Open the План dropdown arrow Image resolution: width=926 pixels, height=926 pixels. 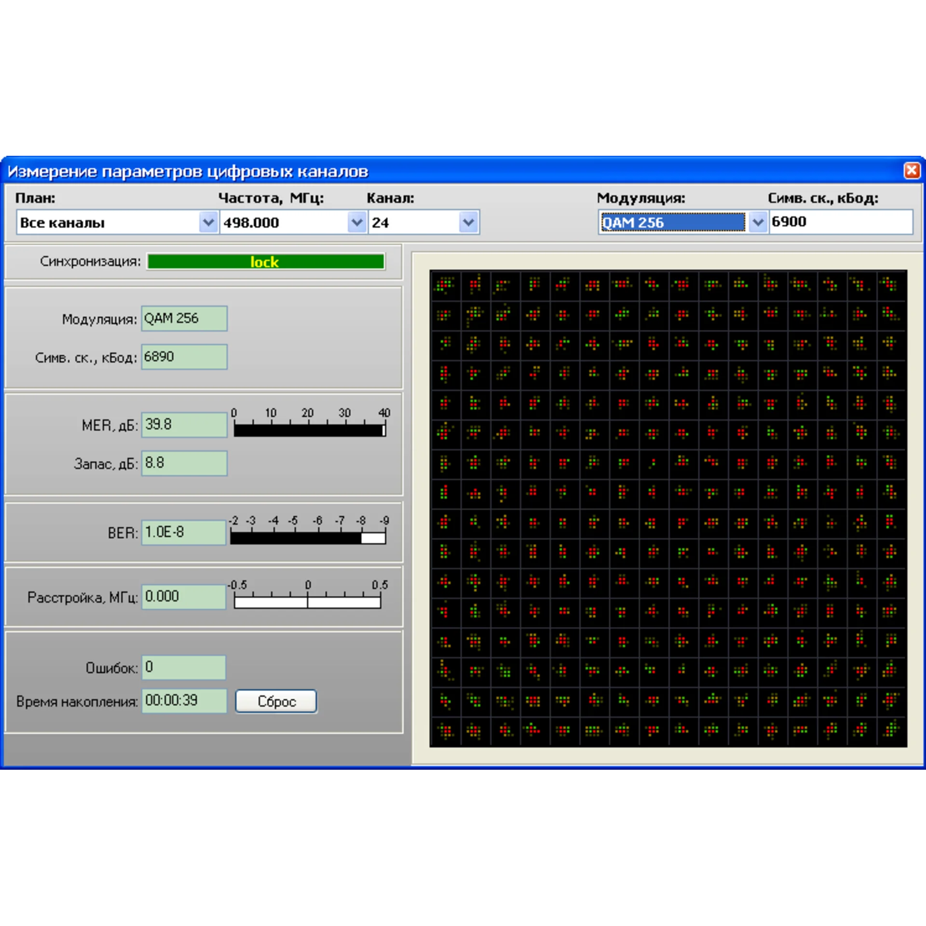[208, 222]
